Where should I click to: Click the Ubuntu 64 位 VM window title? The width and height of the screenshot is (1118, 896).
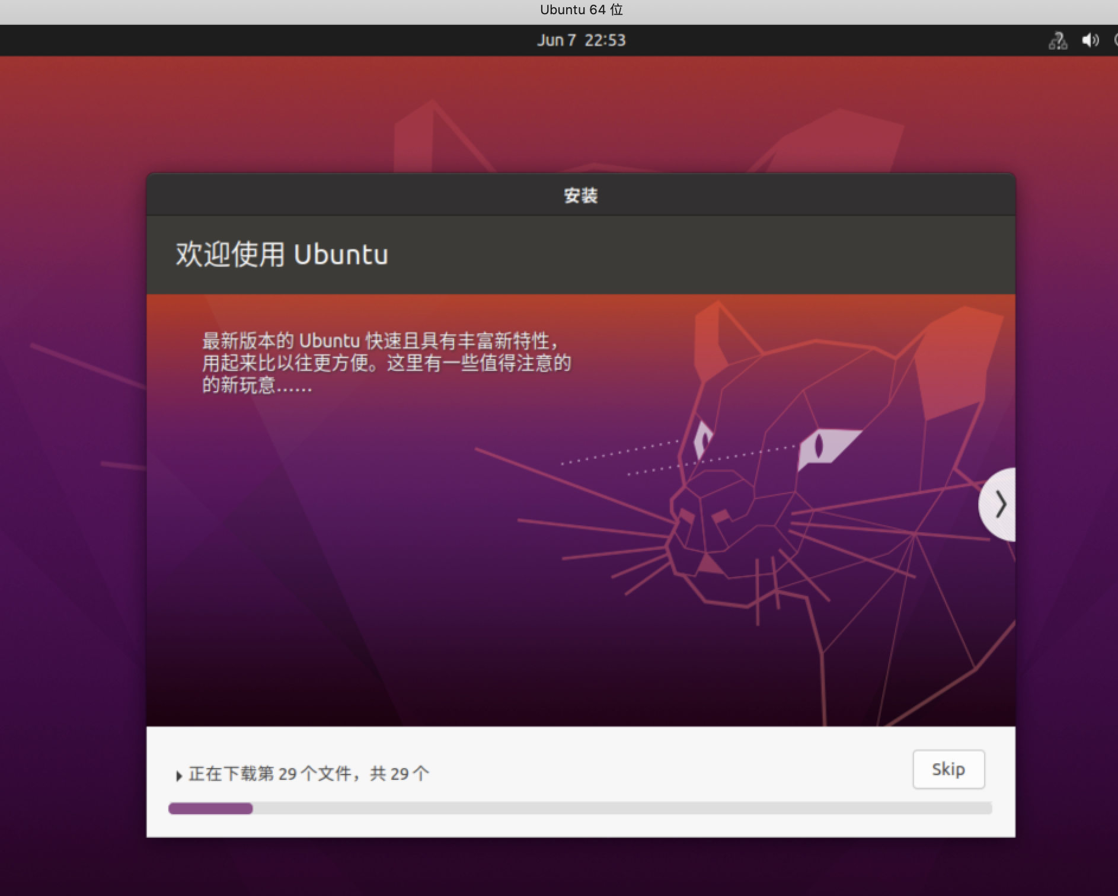coord(581,10)
